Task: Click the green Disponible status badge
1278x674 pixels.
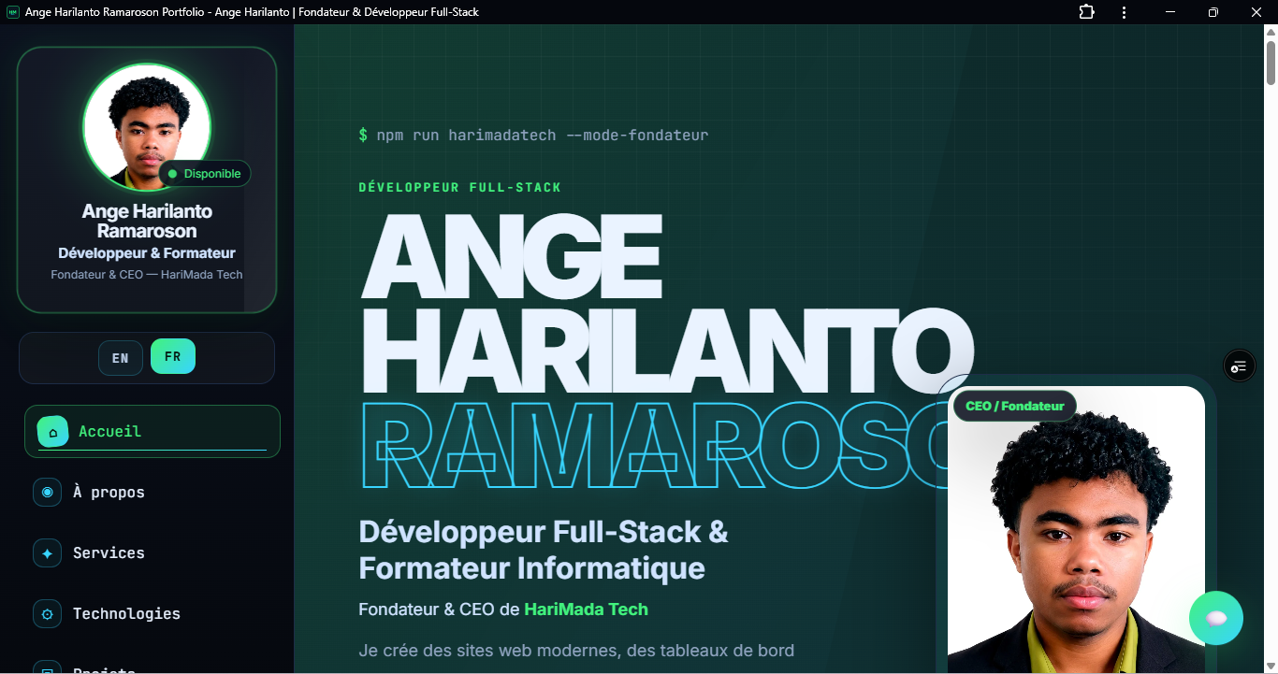Action: (x=205, y=174)
